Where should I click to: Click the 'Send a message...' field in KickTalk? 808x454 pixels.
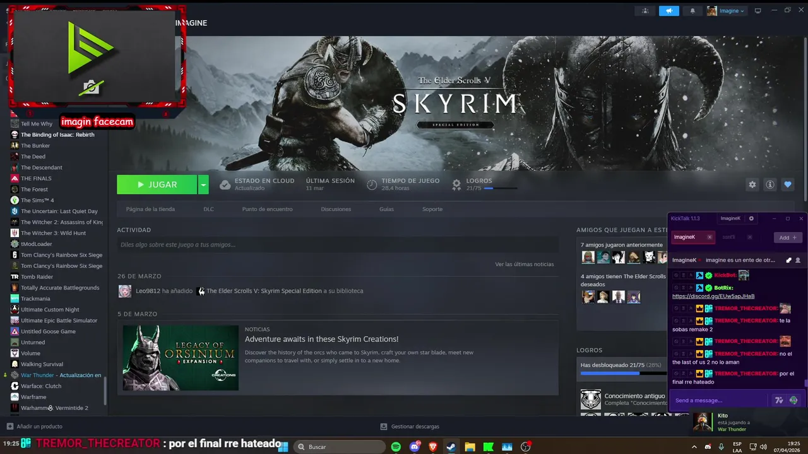(720, 400)
